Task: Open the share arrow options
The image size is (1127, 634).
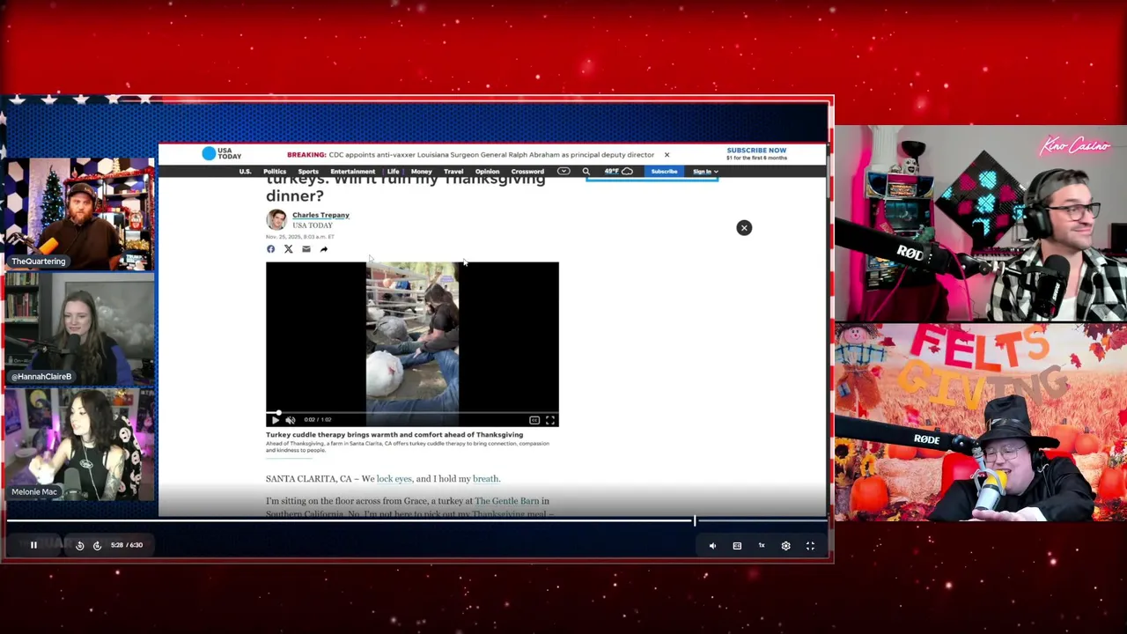Action: (x=323, y=249)
